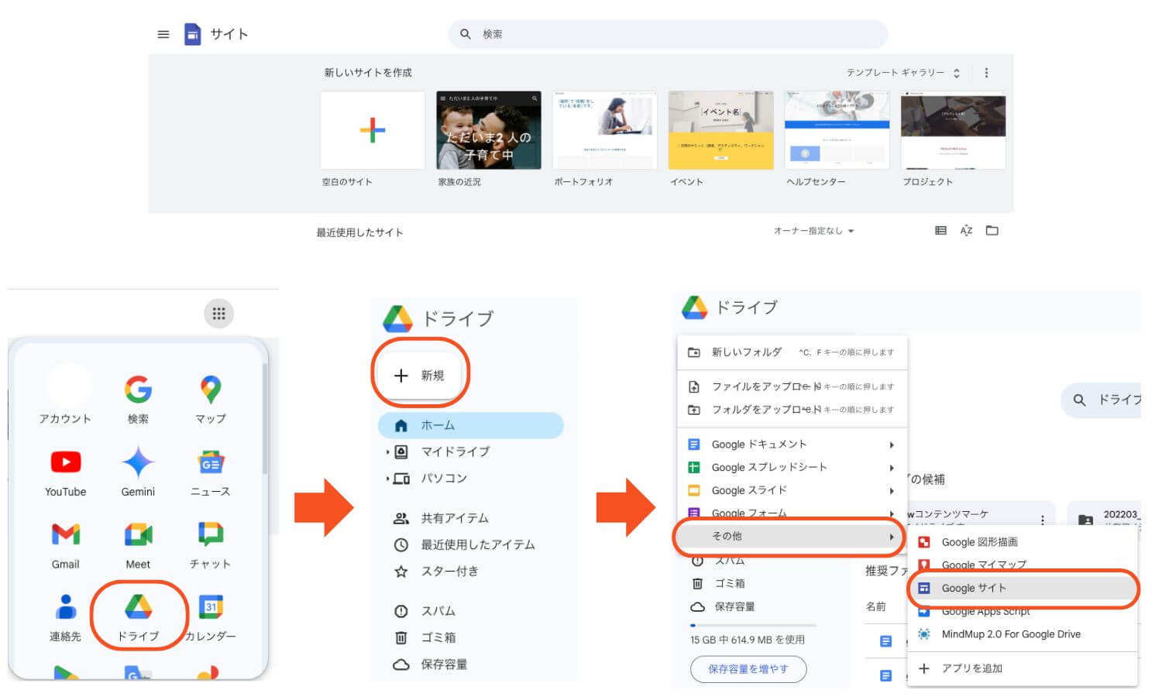Open the オーナー指定なし owner filter dropdown
Image resolution: width=1162 pixels, height=697 pixels.
813,231
